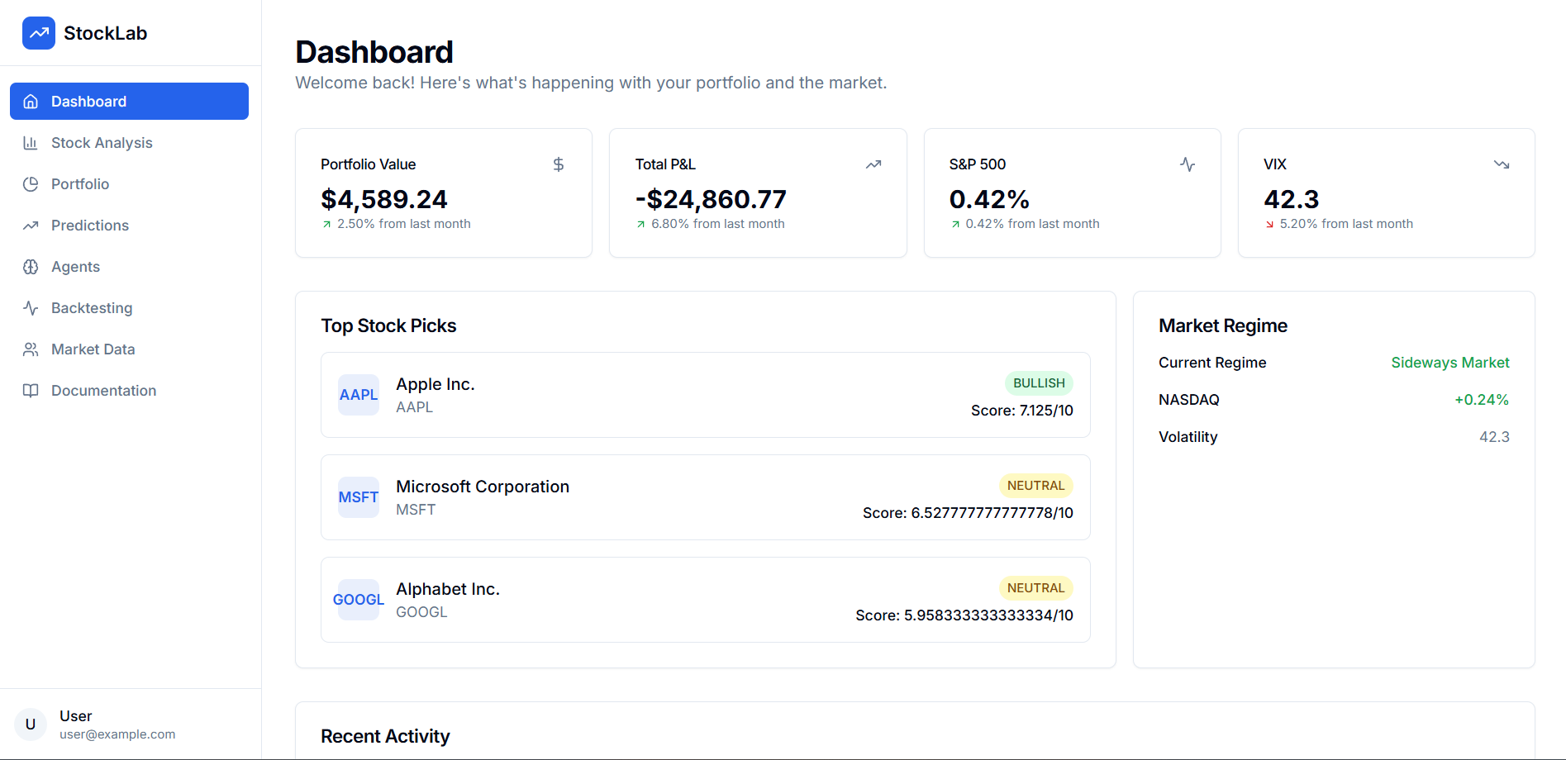
Task: Go to Stock Analysis page
Action: pos(129,143)
